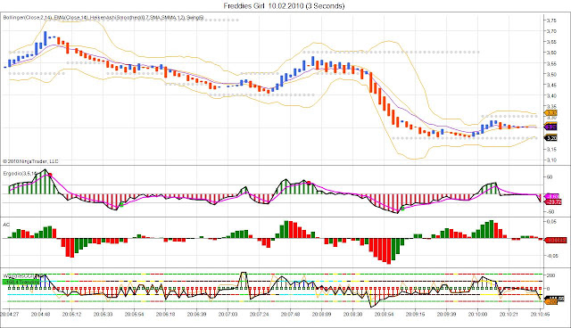Click the 20:09:39 time axis label

[x=447, y=314]
